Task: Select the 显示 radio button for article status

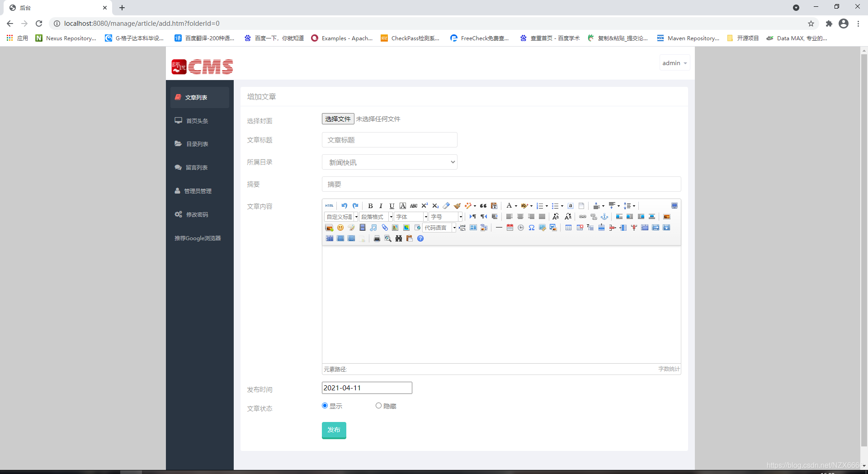Action: (324, 406)
